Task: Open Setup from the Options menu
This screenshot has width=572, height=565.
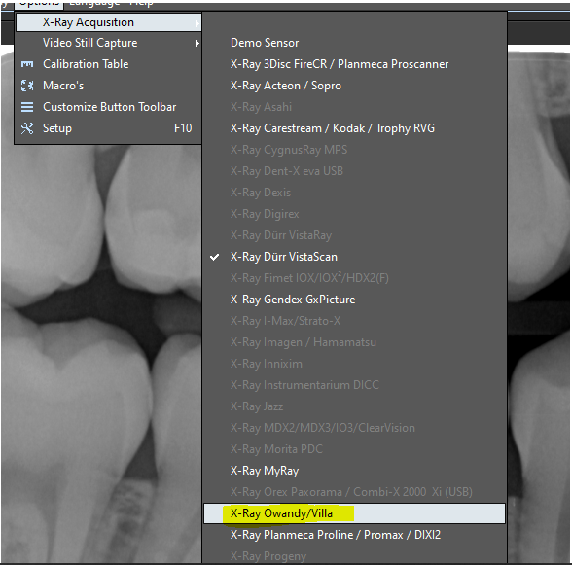Action: click(109, 128)
